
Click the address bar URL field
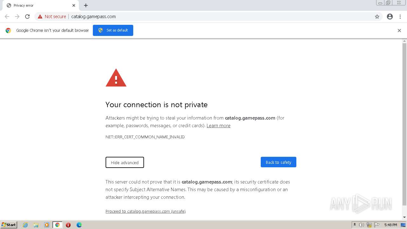coord(191,17)
